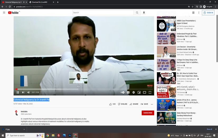Image resolution: width=218 pixels, height=138 pixels.
Task: Open YouTube hamburger guide menu
Action: pyautogui.click(x=4, y=13)
